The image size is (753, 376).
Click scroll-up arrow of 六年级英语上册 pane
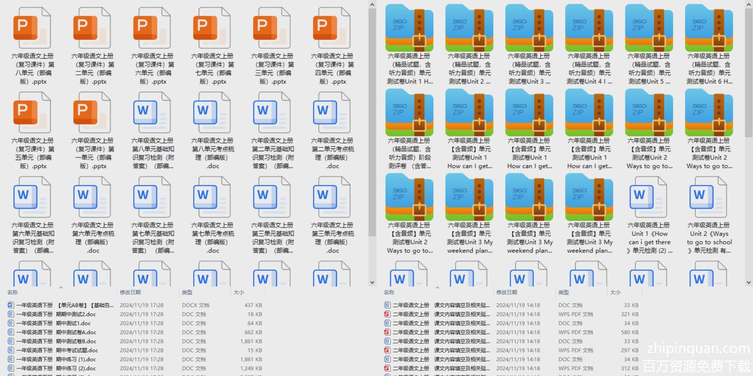click(x=748, y=5)
